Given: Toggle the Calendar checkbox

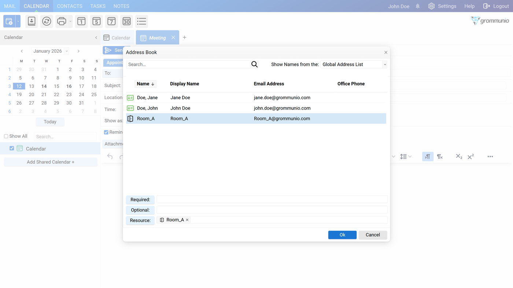Looking at the screenshot, I should [x=12, y=148].
